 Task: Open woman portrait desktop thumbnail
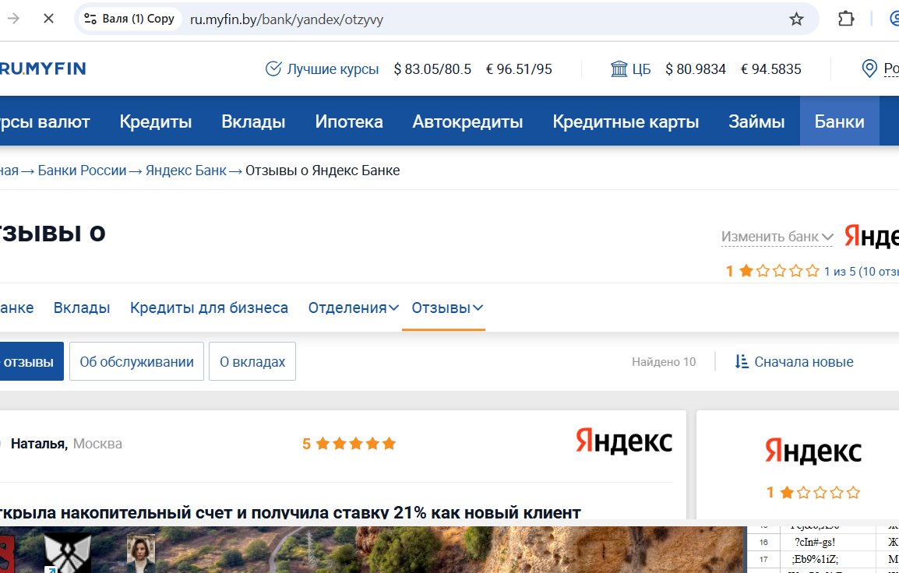pyautogui.click(x=140, y=554)
